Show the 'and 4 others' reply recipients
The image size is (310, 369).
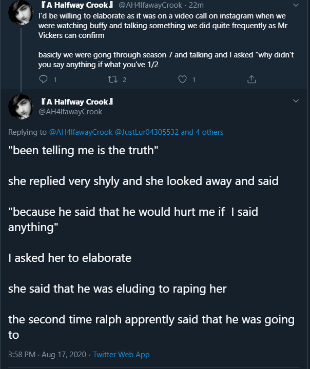point(202,132)
